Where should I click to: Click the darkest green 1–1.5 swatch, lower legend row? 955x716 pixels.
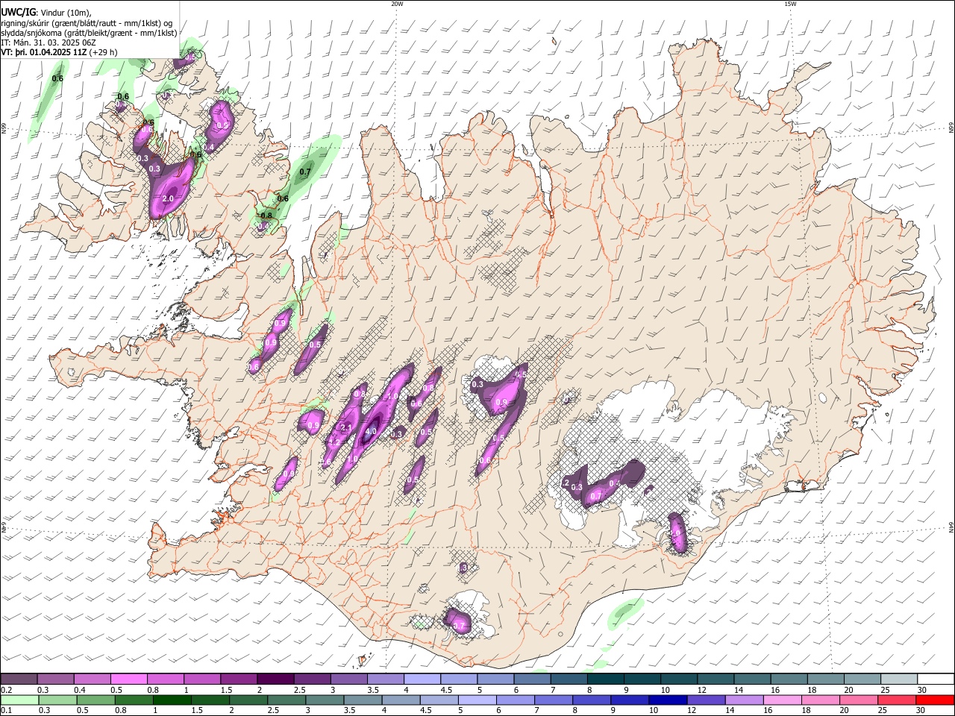[173, 700]
